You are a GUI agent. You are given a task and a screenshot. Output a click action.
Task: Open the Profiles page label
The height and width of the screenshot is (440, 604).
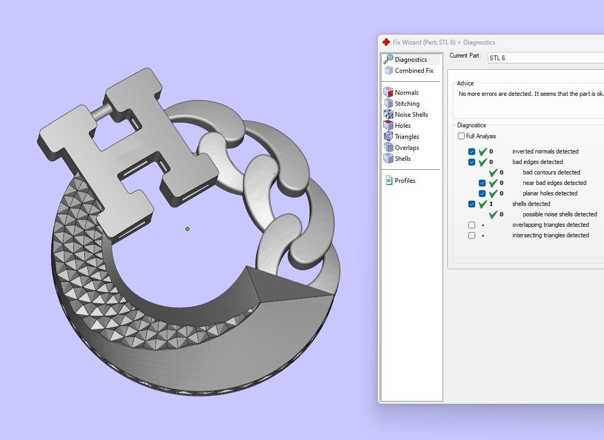(x=405, y=180)
